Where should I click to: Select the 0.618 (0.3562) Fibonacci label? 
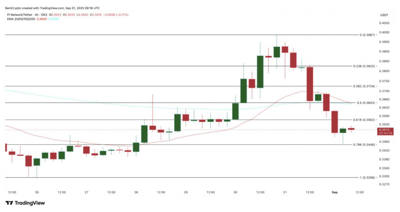pos(364,120)
